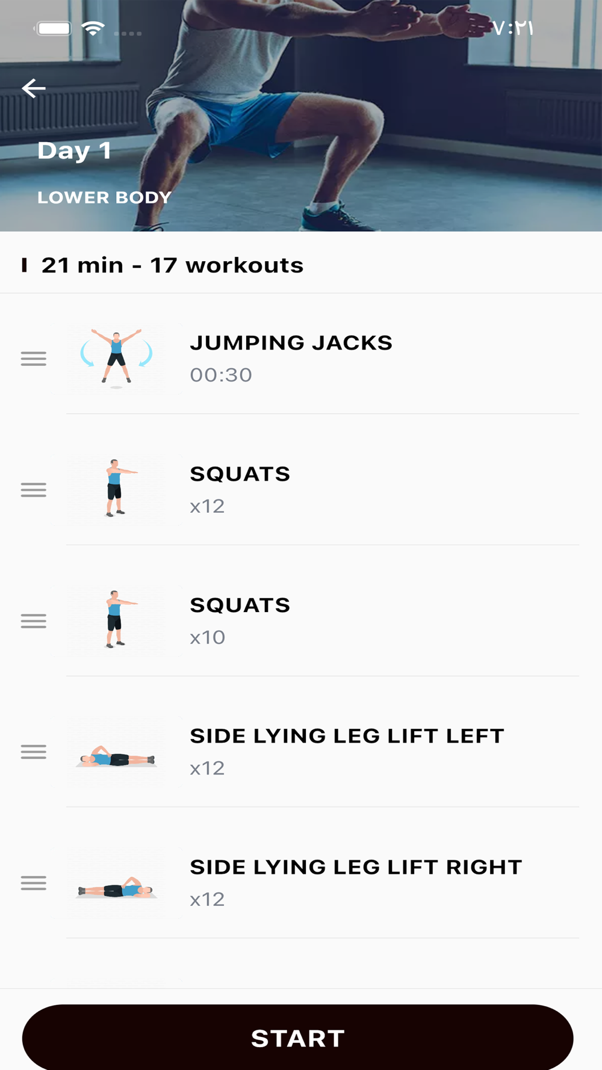
Task: Select SIDE LYING LEG LIFT RIGHT title
Action: point(356,867)
